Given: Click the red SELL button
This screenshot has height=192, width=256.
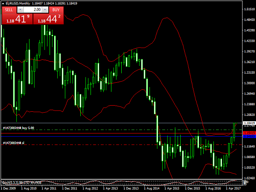Looking at the screenshot, I should 9,10.
